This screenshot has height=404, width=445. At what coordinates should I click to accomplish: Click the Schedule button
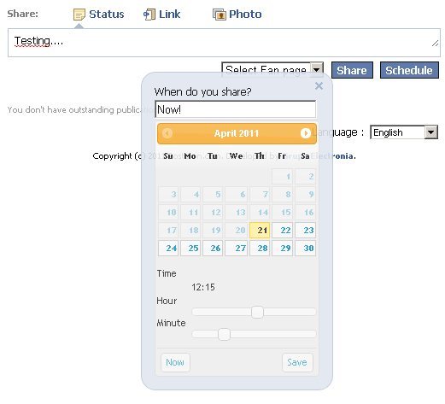409,70
